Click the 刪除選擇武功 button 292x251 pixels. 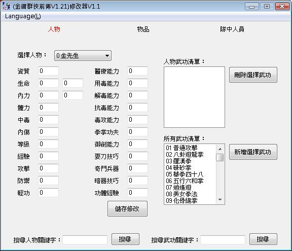click(x=253, y=75)
